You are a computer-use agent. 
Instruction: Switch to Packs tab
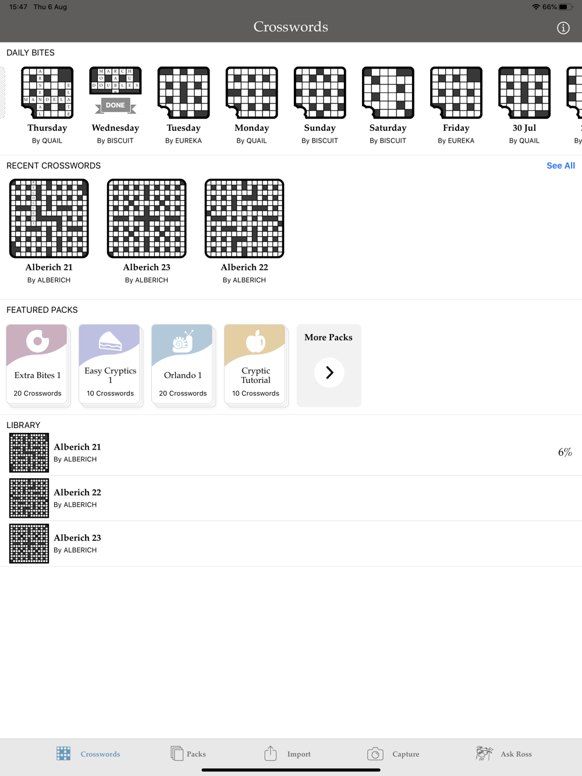pos(188,754)
